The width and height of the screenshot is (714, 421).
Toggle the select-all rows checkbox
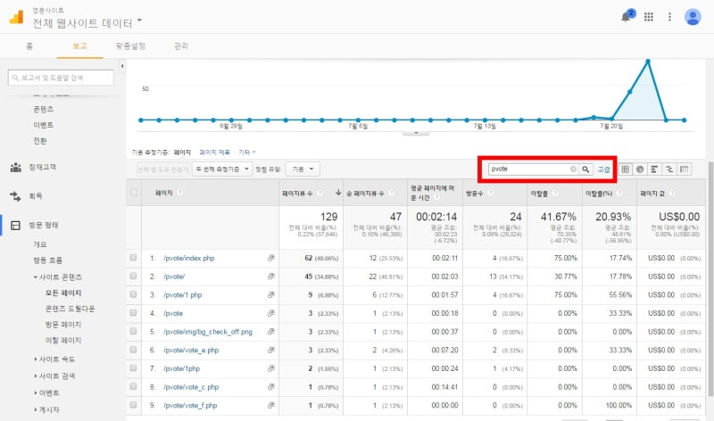point(133,192)
